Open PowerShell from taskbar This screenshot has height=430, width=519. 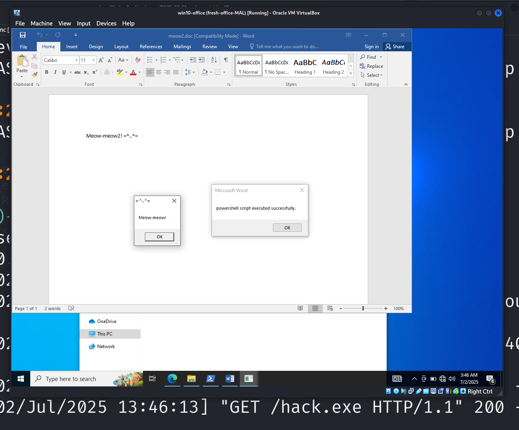coord(210,379)
